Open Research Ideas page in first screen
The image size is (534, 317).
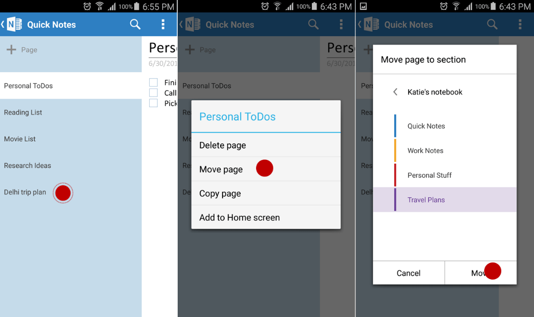(x=71, y=165)
